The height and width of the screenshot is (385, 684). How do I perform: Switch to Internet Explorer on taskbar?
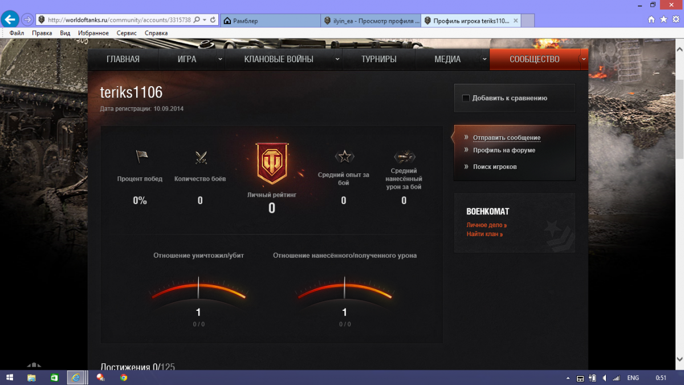(x=75, y=378)
